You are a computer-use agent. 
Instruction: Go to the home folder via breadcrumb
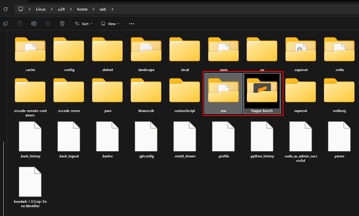point(82,9)
